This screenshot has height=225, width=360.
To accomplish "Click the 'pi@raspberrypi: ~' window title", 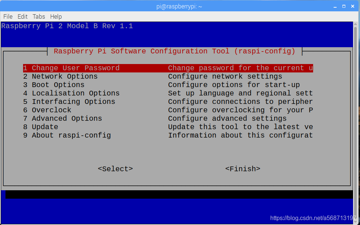I will [x=179, y=7].
